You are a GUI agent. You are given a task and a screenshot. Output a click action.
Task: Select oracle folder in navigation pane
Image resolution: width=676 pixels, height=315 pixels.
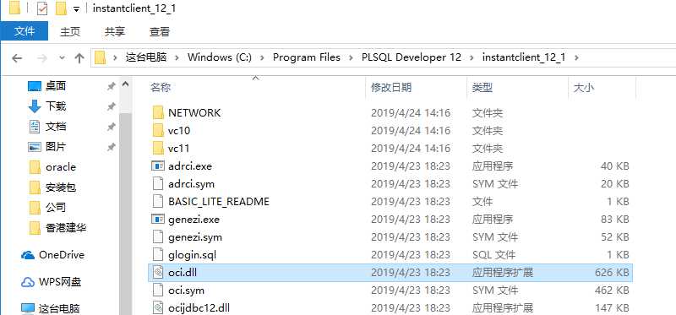tap(61, 167)
